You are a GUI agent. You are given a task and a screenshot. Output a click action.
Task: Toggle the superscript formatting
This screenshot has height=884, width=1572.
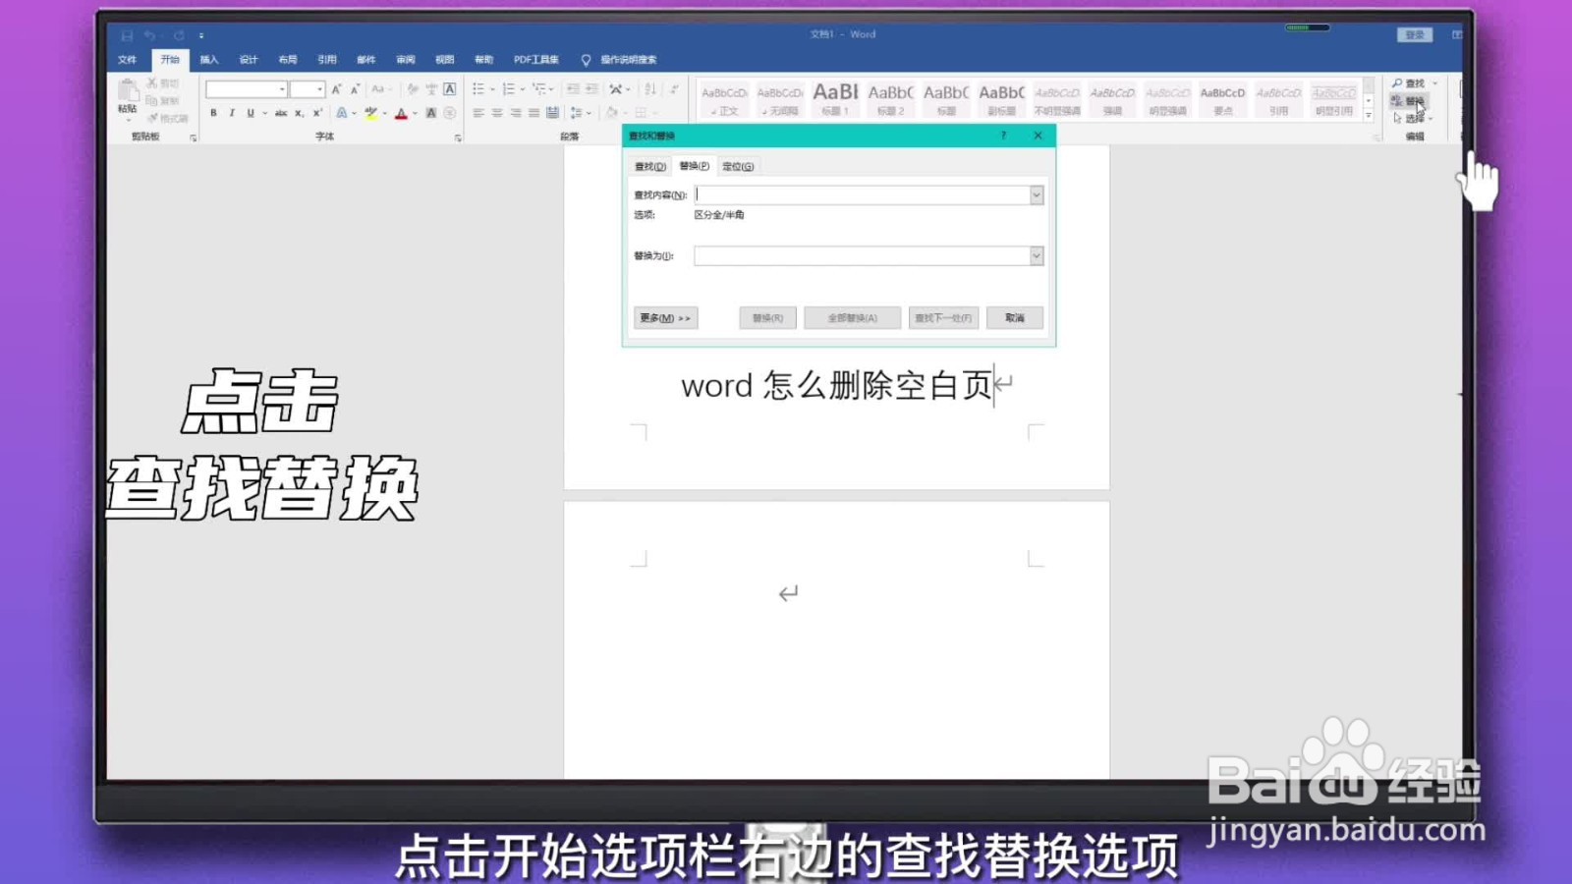click(316, 113)
